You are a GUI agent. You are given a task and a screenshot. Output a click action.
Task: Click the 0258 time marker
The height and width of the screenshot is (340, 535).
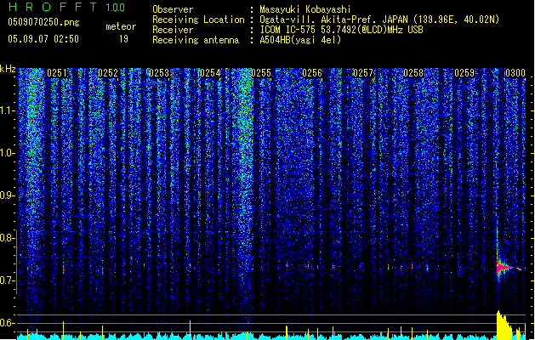413,73
